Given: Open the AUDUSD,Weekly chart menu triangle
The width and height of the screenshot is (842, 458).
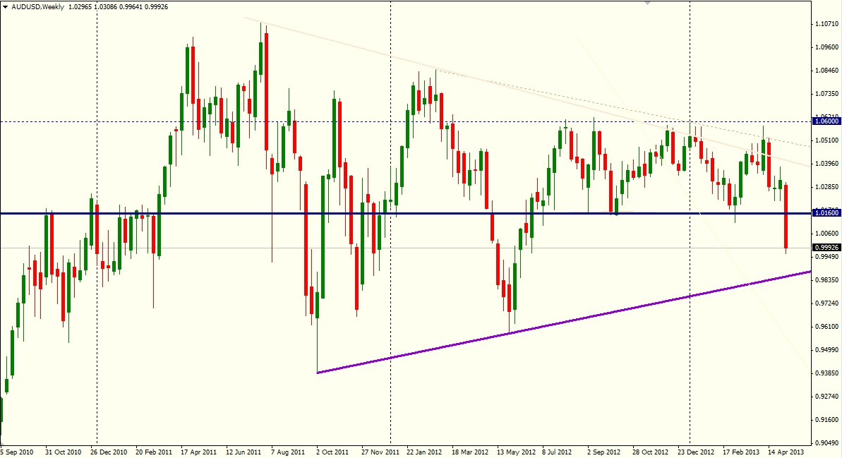Looking at the screenshot, I should coord(6,6).
